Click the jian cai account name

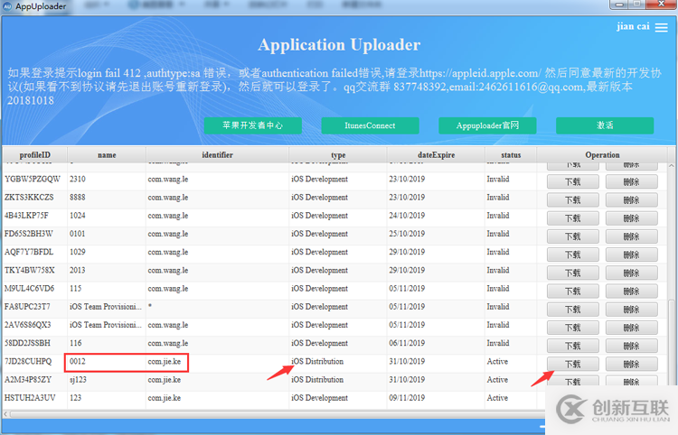(633, 26)
